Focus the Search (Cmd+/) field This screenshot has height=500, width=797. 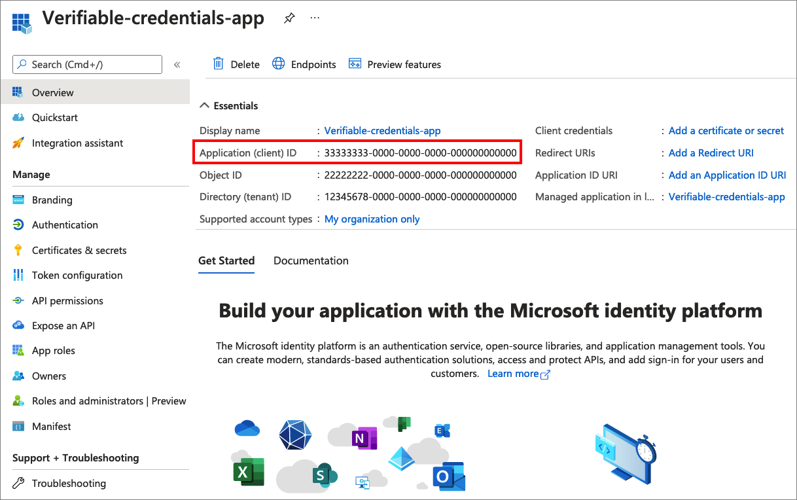[87, 64]
